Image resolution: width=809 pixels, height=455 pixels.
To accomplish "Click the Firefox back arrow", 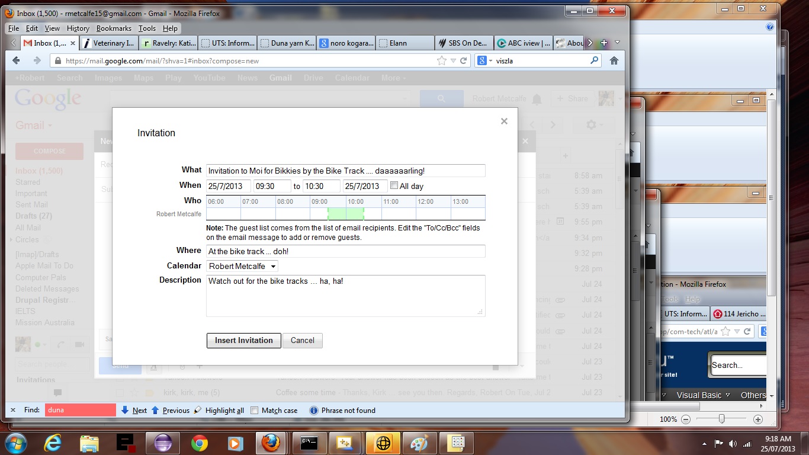I will (x=16, y=60).
